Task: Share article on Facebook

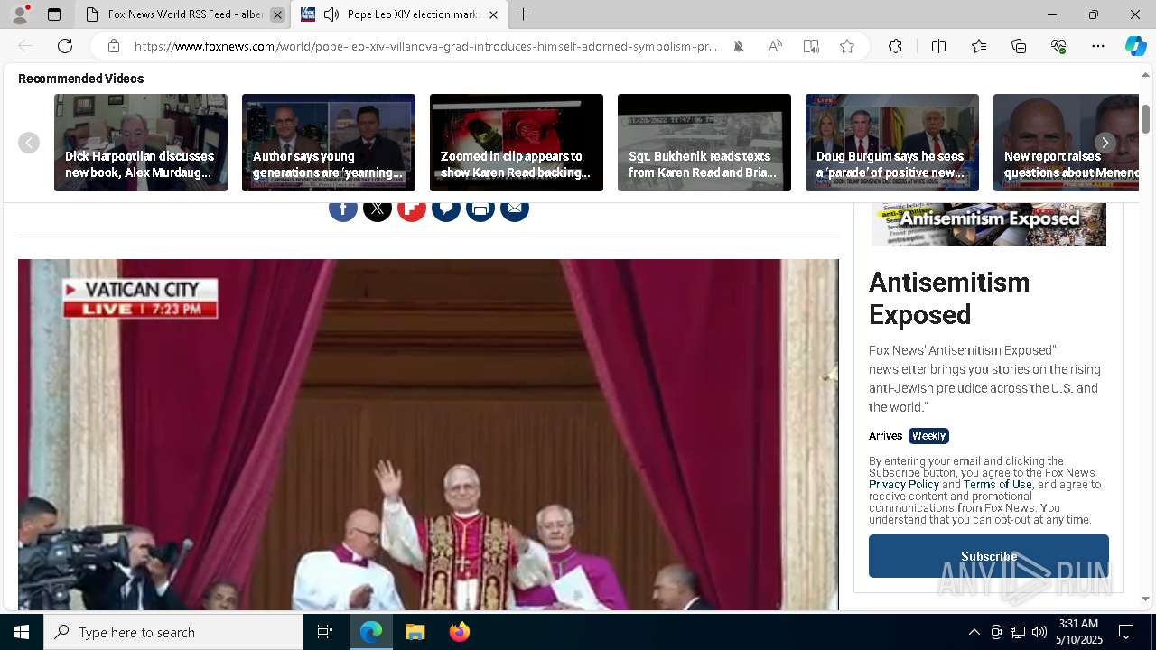Action: pos(343,209)
